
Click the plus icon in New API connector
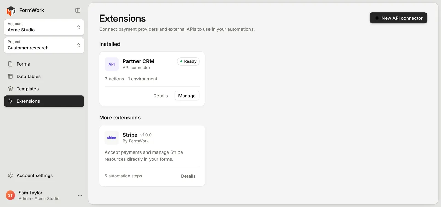377,18
